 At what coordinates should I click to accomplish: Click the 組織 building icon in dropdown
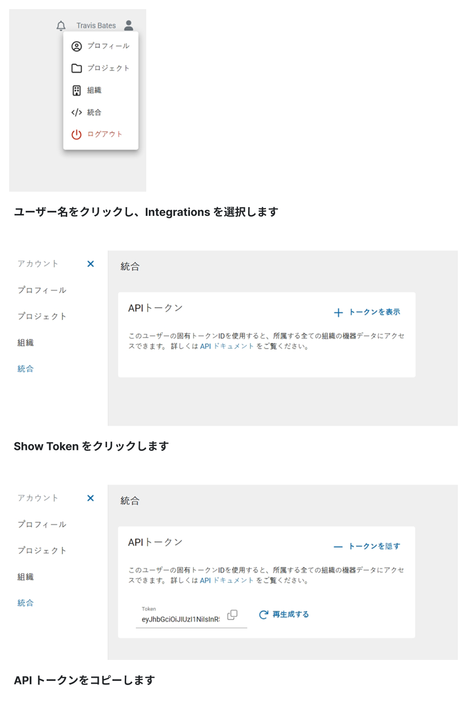point(76,90)
